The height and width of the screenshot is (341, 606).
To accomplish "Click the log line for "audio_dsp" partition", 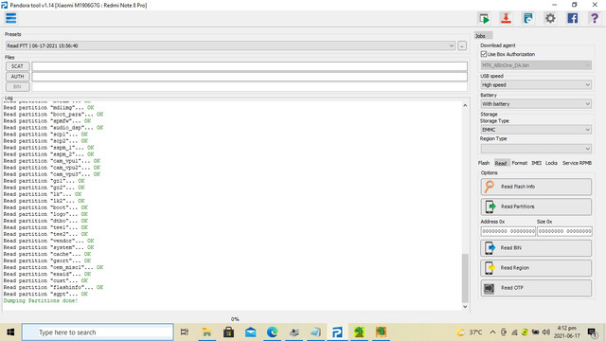I will [53, 128].
